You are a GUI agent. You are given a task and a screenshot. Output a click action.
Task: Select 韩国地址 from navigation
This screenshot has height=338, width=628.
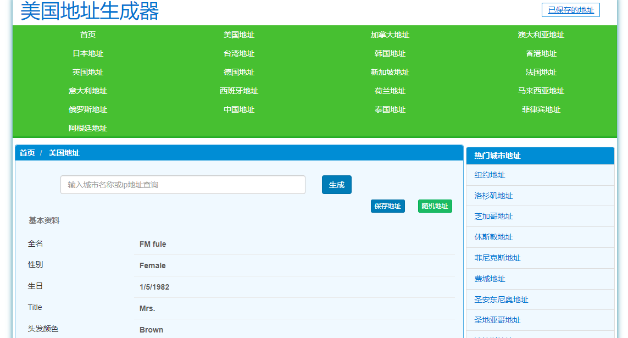pyautogui.click(x=390, y=53)
